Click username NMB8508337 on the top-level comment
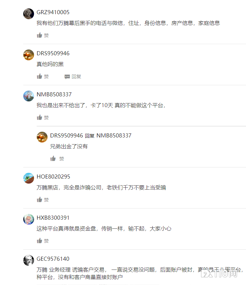 coord(54,94)
